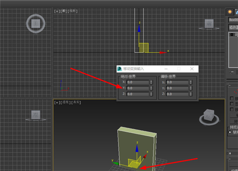
Task: Click the red X-axis gizmo arrow in perspective view
Action: (145, 156)
